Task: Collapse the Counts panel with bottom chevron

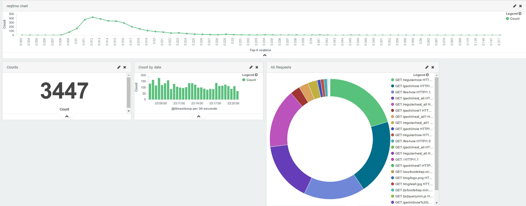Action: coord(67,116)
